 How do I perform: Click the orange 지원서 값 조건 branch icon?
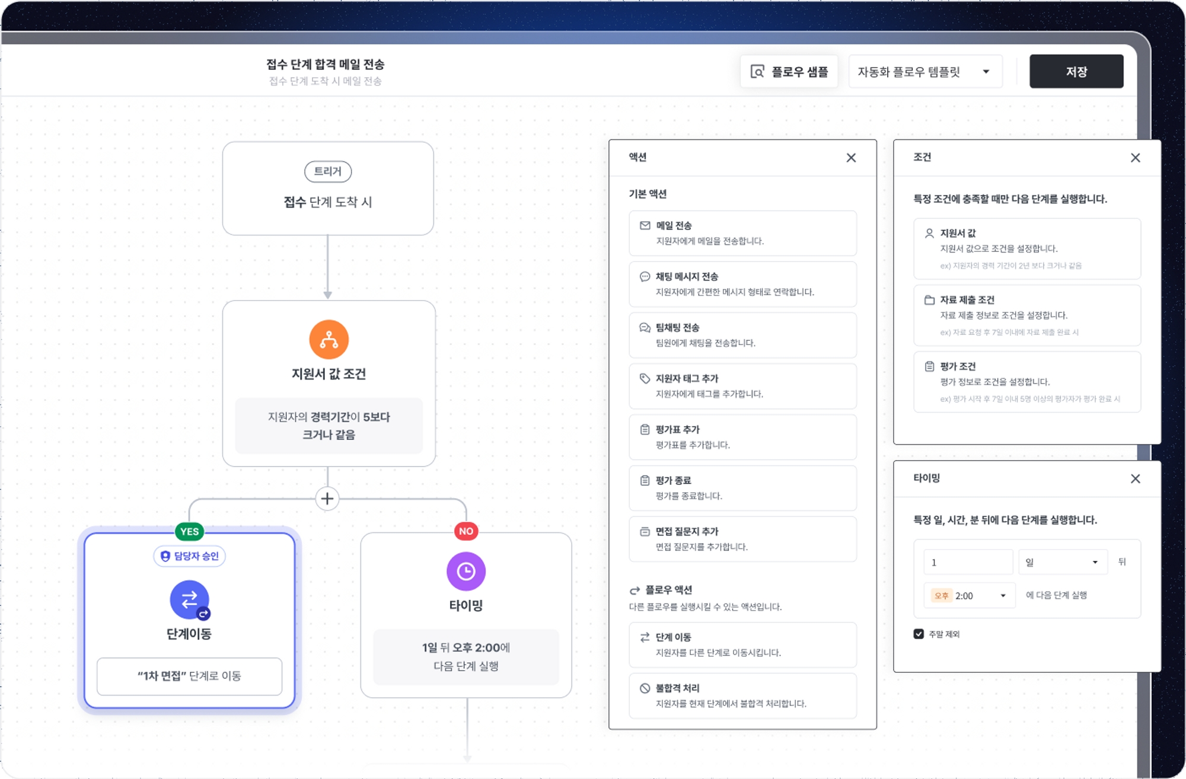[x=329, y=340]
